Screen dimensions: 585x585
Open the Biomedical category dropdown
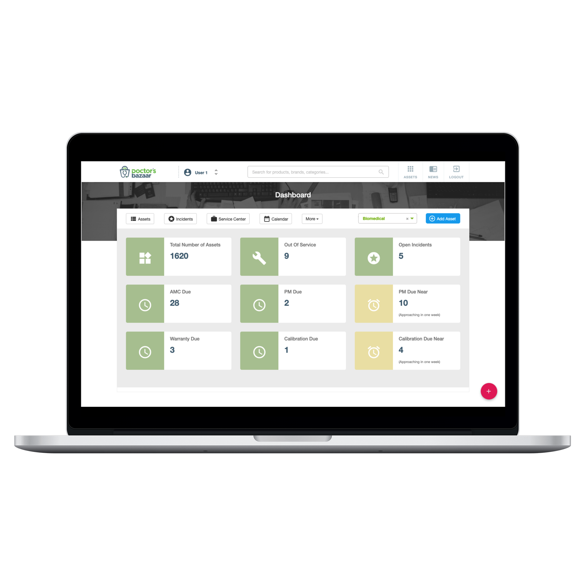[411, 218]
